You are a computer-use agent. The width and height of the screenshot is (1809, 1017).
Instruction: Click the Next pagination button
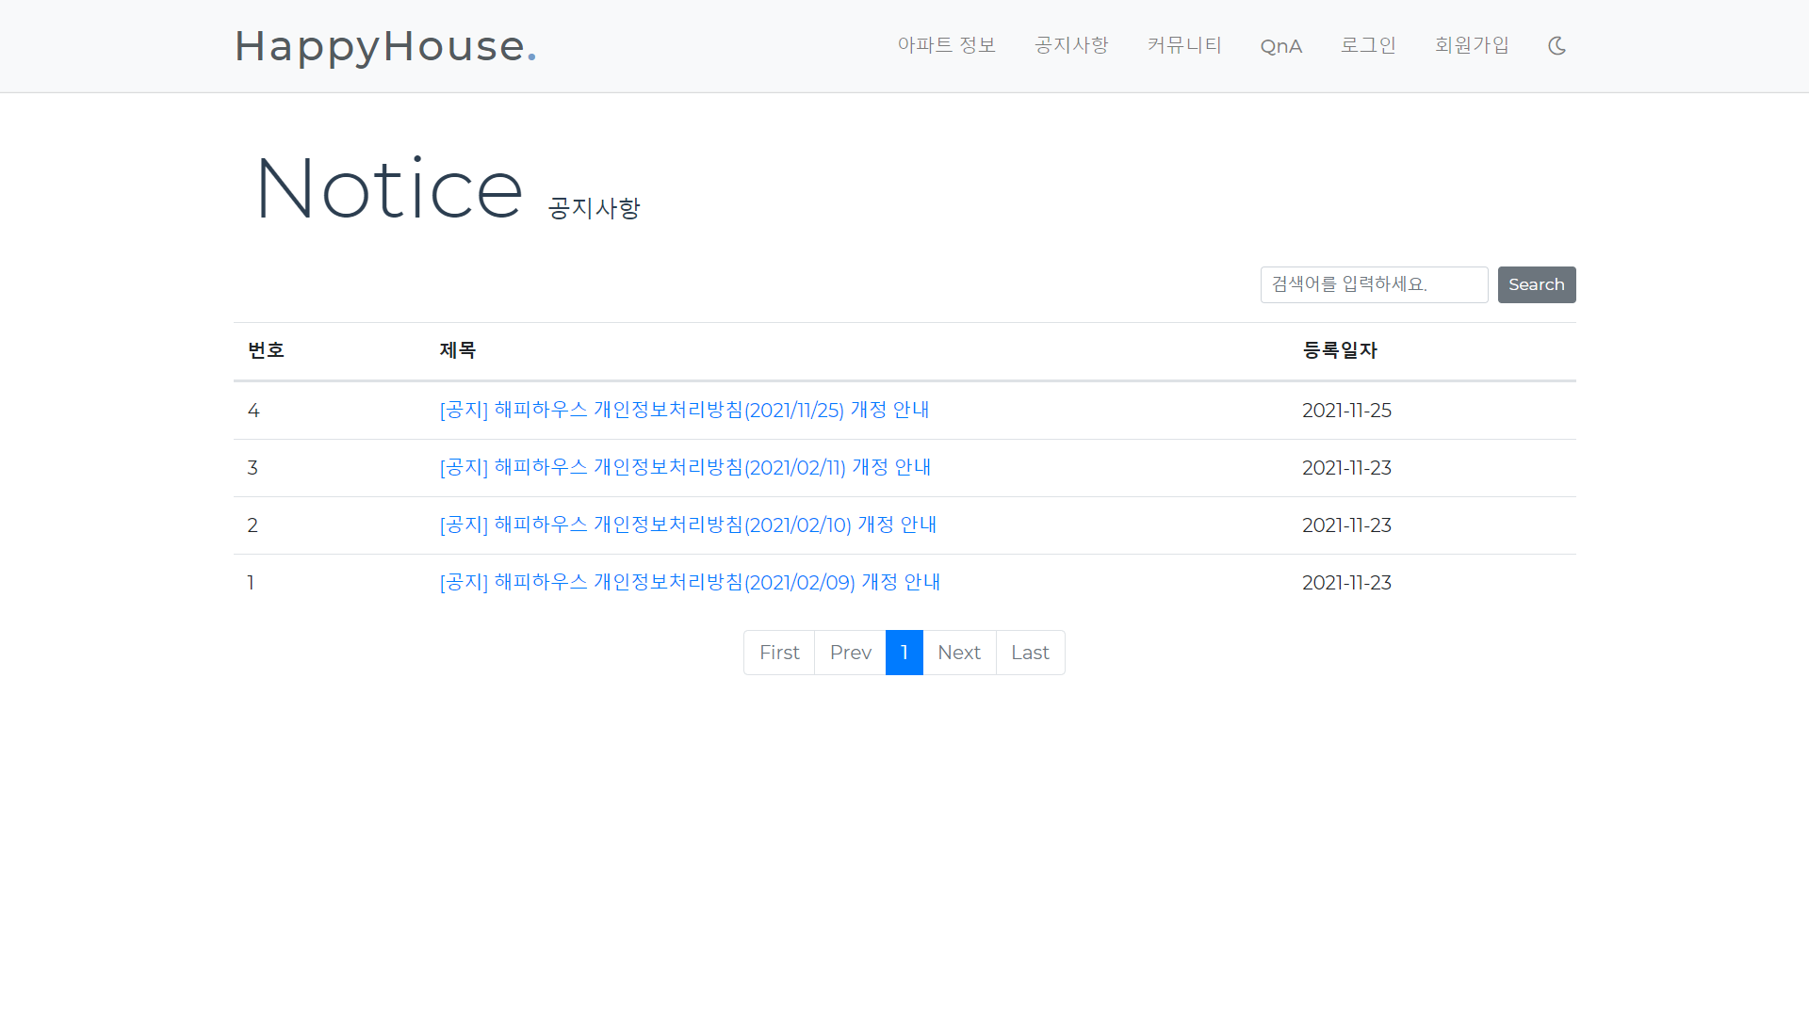(958, 652)
